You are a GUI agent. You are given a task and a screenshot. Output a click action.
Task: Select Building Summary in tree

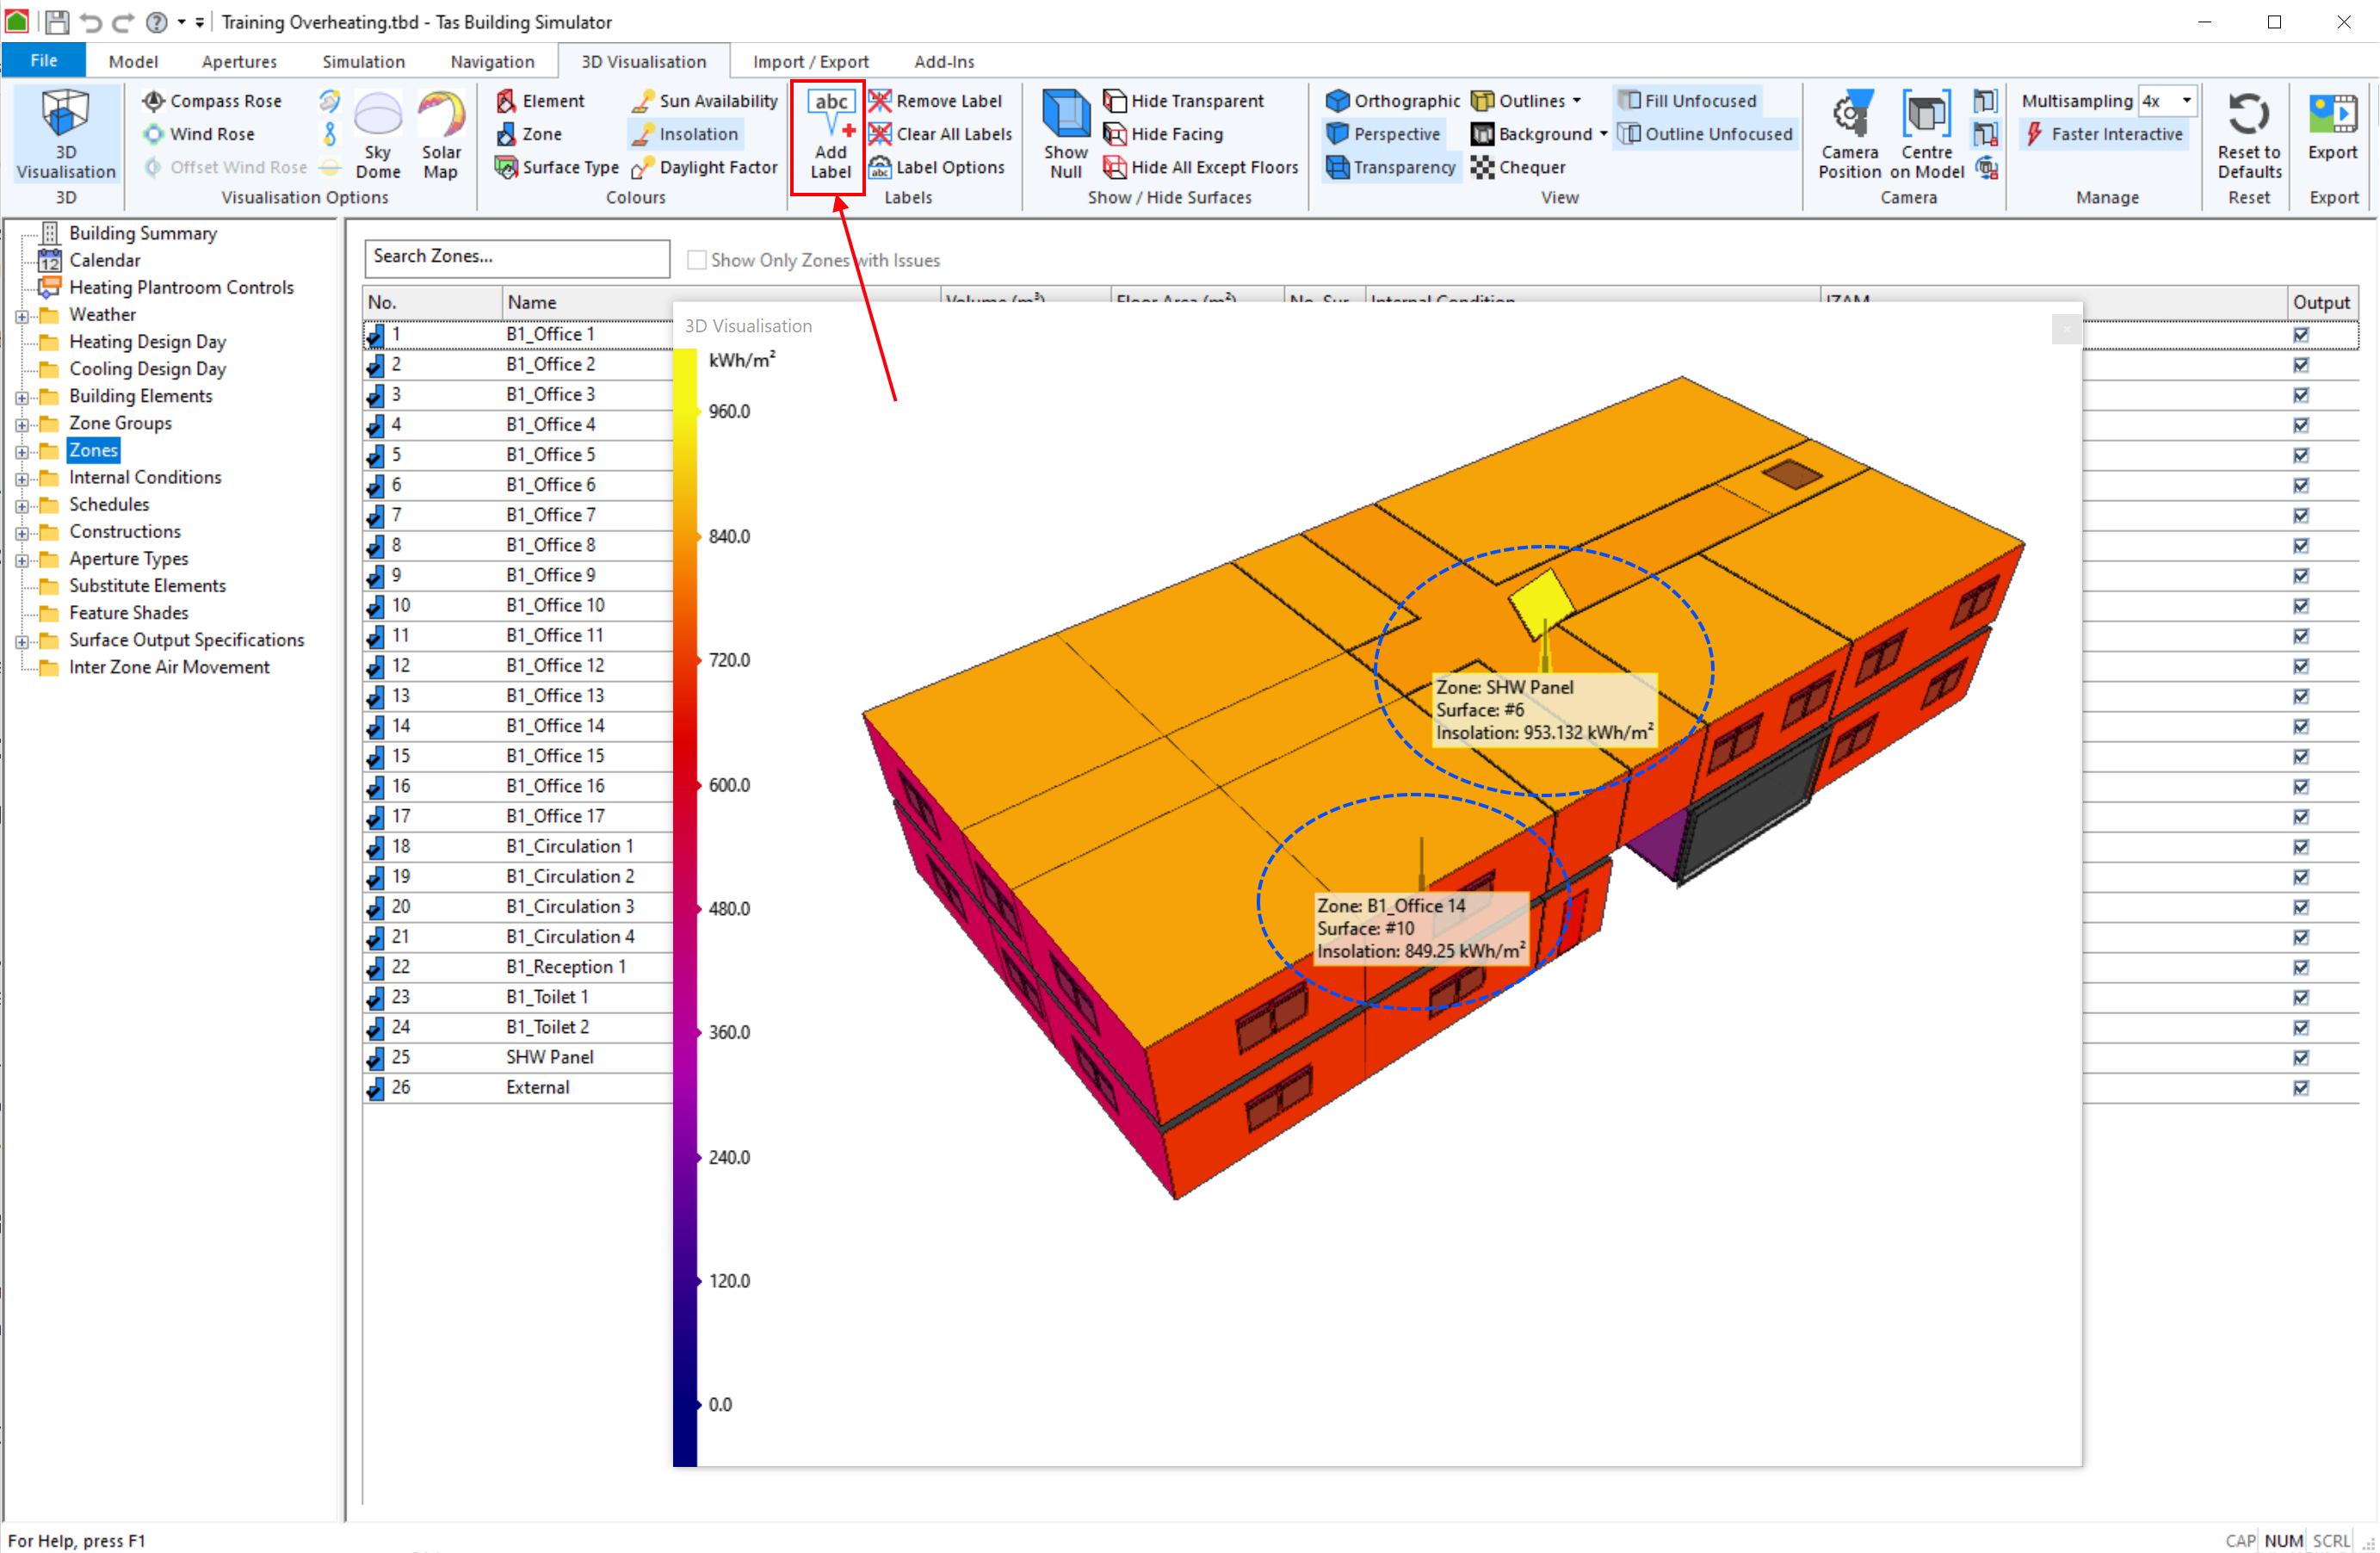[x=143, y=234]
